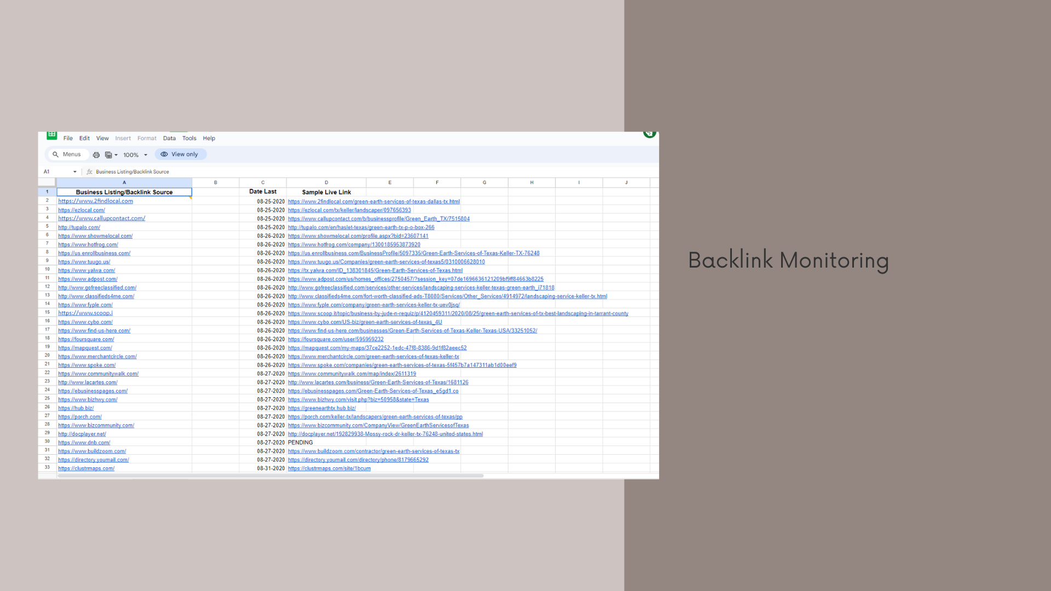Click the green avatar icon at top right
Screen dimensions: 1051x591
[x=650, y=134]
